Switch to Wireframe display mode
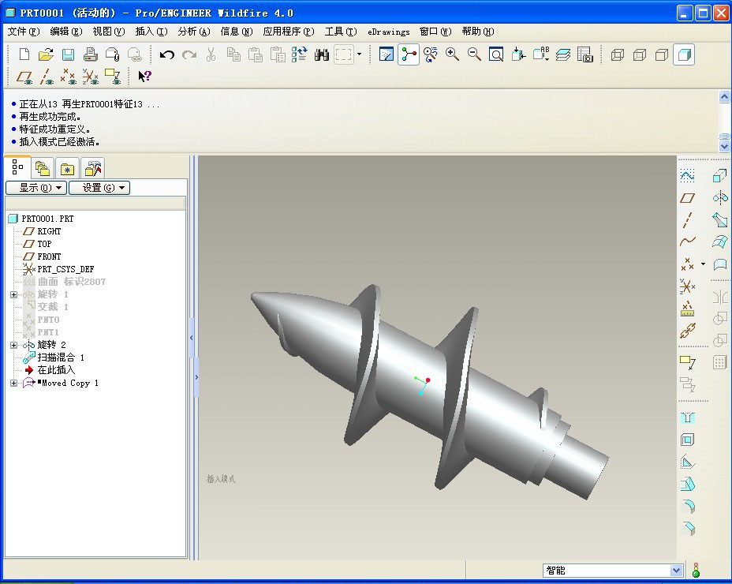 617,54
